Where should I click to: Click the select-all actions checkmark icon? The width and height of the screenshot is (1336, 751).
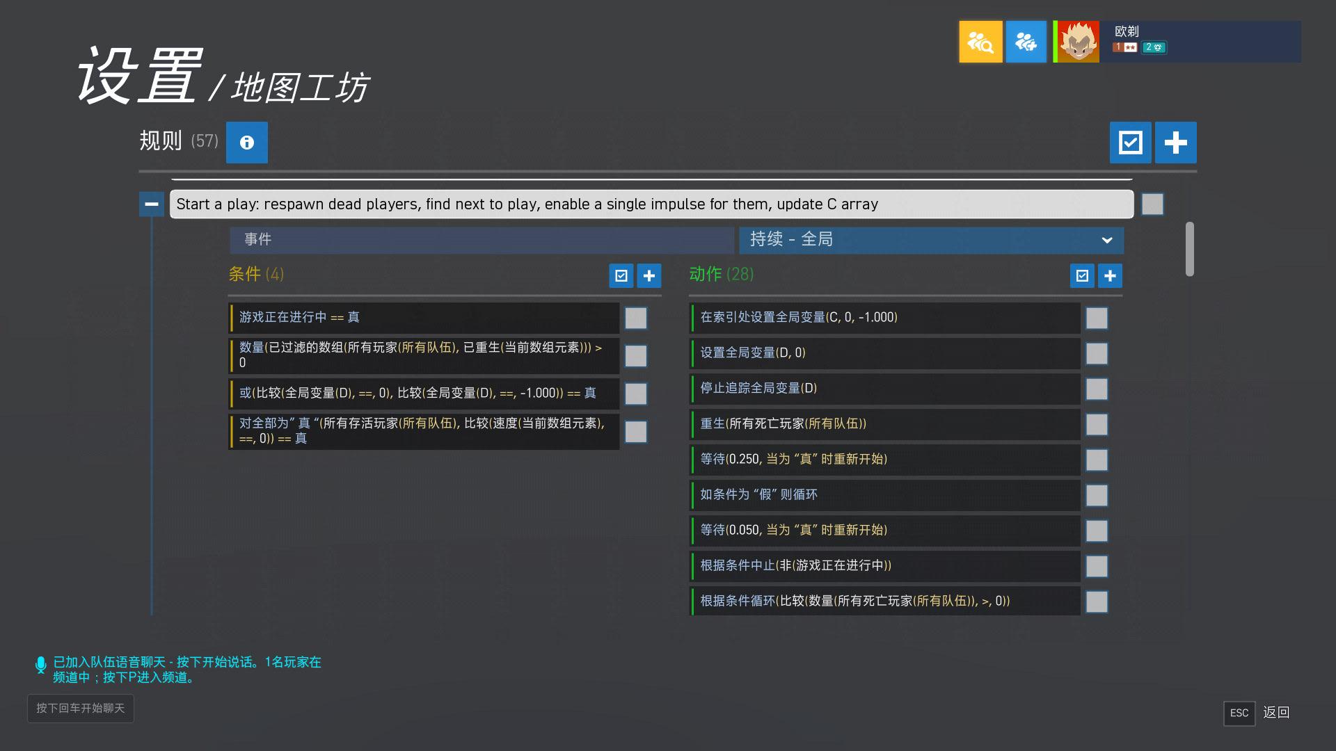(x=1082, y=276)
